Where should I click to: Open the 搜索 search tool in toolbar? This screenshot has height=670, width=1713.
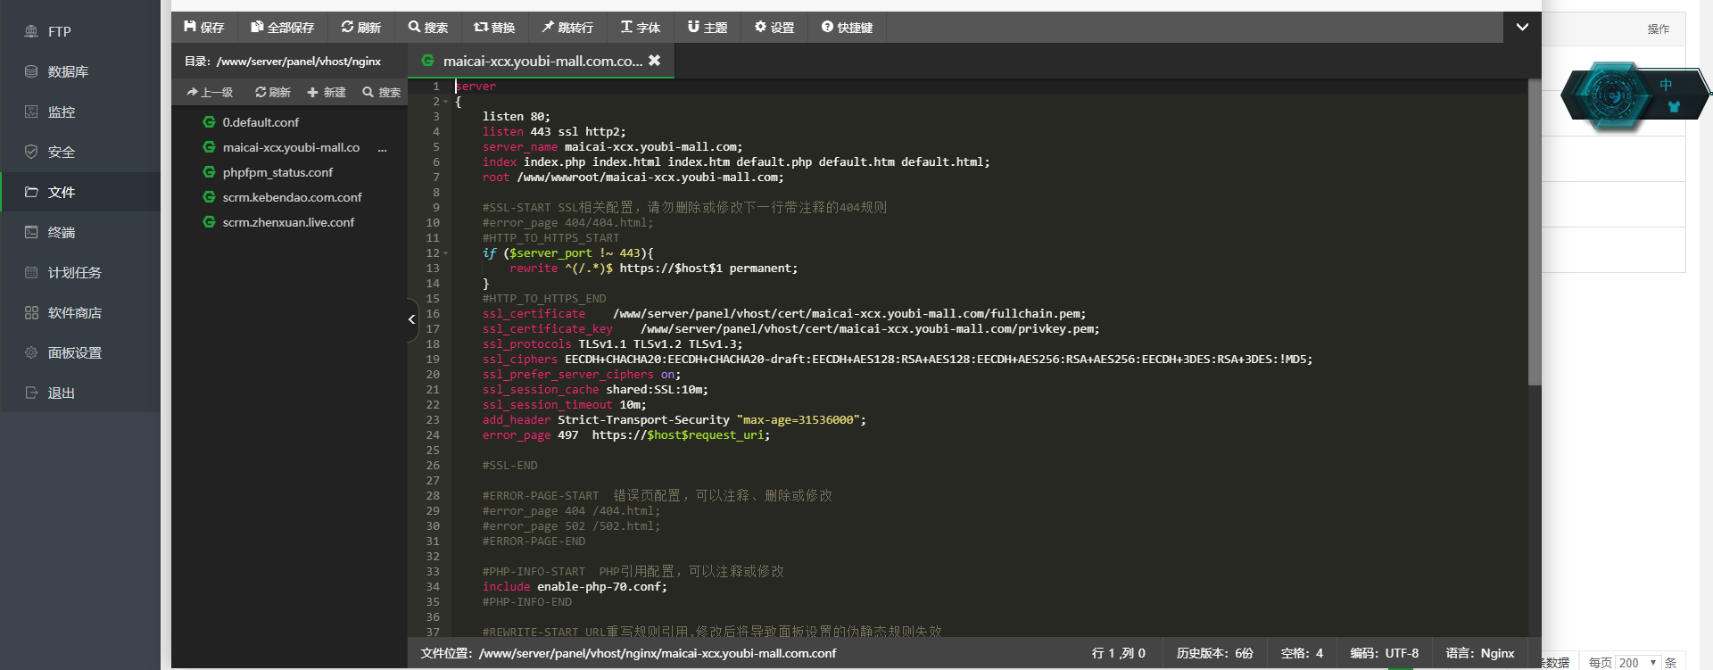pyautogui.click(x=428, y=28)
